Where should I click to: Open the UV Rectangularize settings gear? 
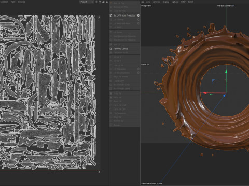click(x=138, y=73)
